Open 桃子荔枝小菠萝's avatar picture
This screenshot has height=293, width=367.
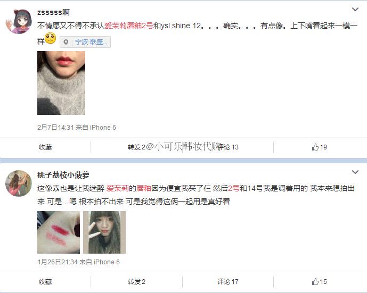click(x=19, y=183)
